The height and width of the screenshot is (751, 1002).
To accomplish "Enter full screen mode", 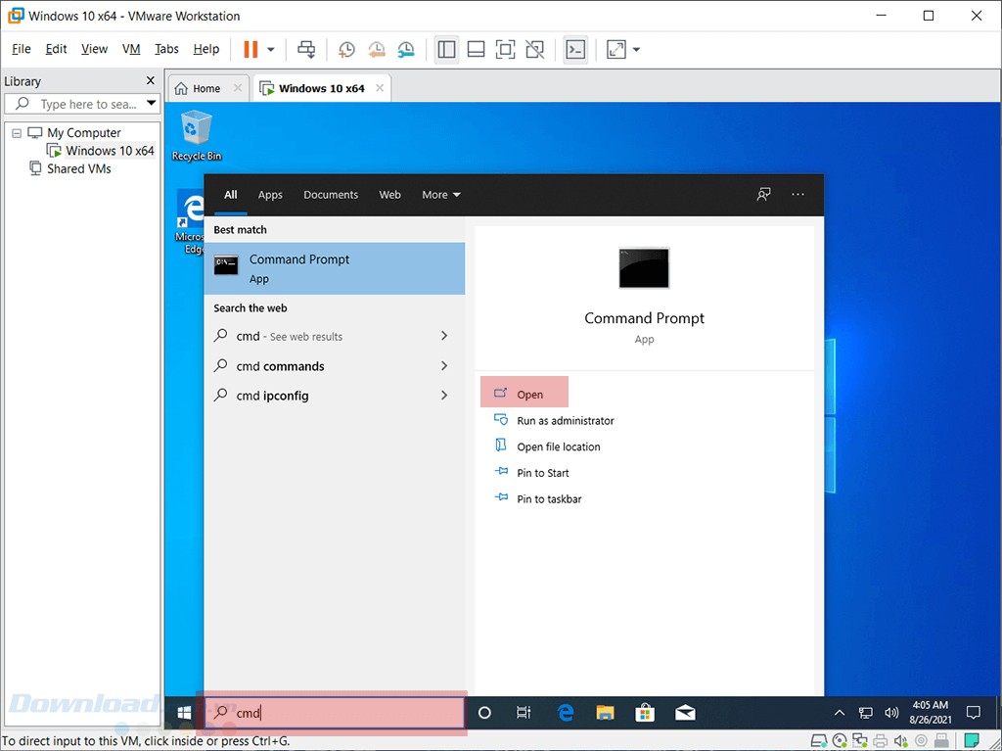I will tap(505, 49).
